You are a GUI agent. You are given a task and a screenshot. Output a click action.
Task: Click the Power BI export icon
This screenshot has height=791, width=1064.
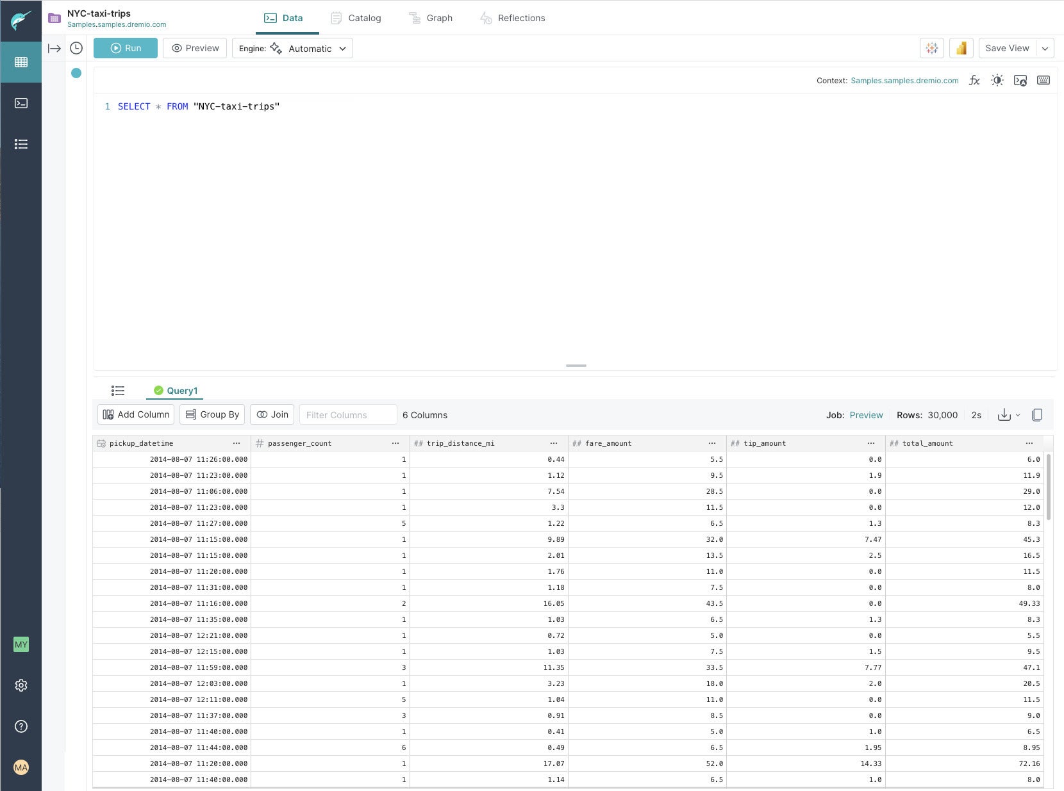tap(961, 48)
